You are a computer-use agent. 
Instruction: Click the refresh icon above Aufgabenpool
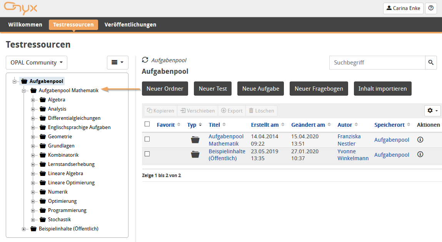(x=145, y=60)
